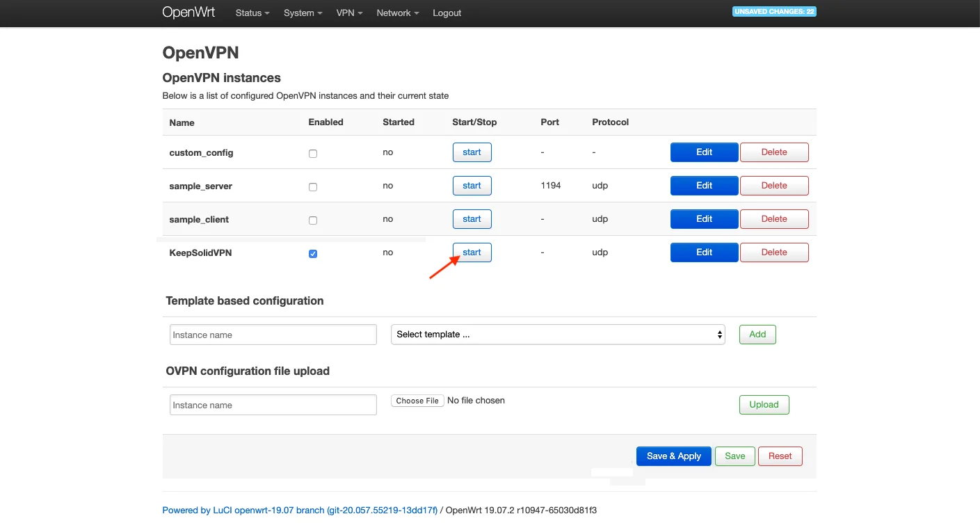Viewport: 980px width, 530px height.
Task: Enable the custom_config instance checkbox
Action: tap(313, 153)
